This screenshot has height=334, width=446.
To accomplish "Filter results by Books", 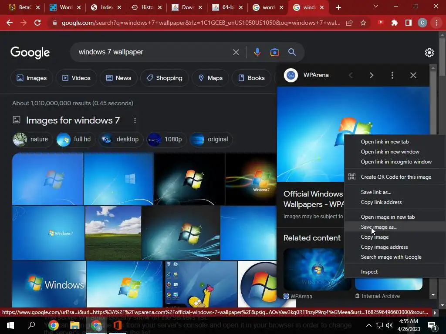I will (251, 78).
